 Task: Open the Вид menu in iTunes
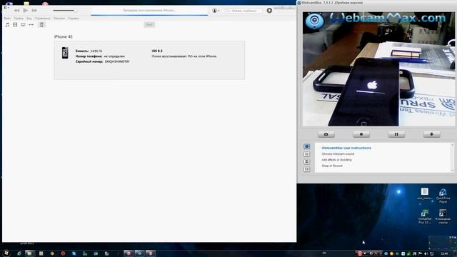[29, 19]
